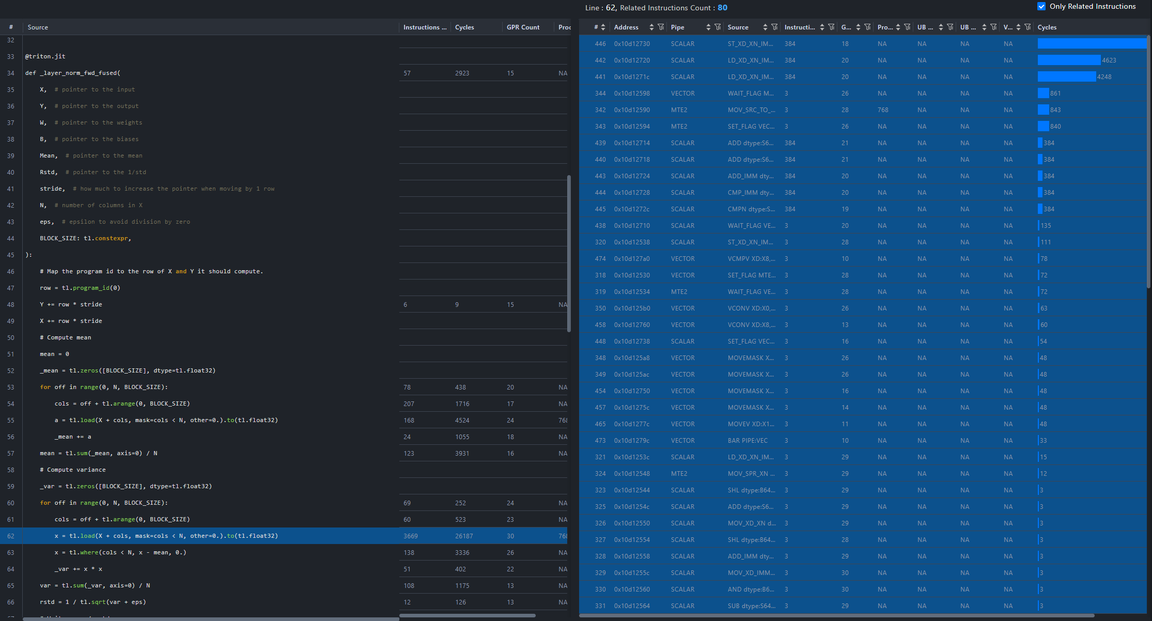Open the instruction Source column filter
This screenshot has height=621, width=1152.
(x=774, y=27)
